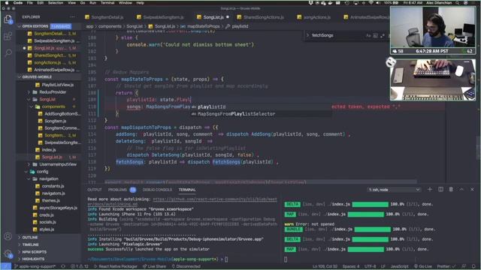Change the JavaScript language mode in status bar
Image resolution: width=481 pixels, height=270 pixels.
click(399, 266)
